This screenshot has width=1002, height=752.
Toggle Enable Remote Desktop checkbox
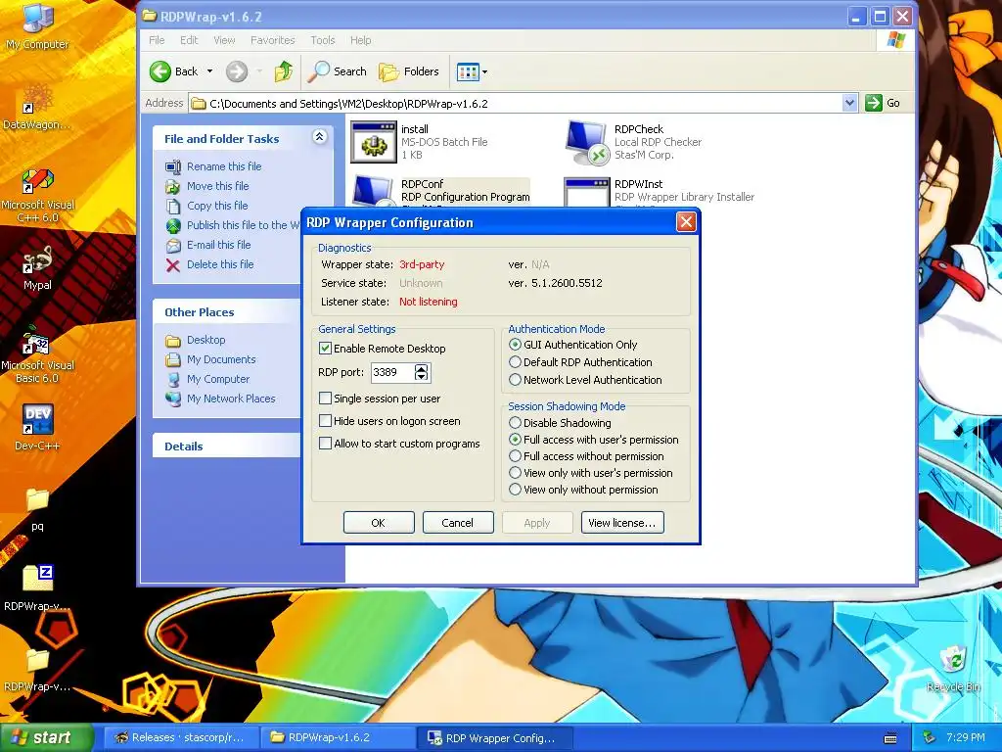(x=325, y=349)
